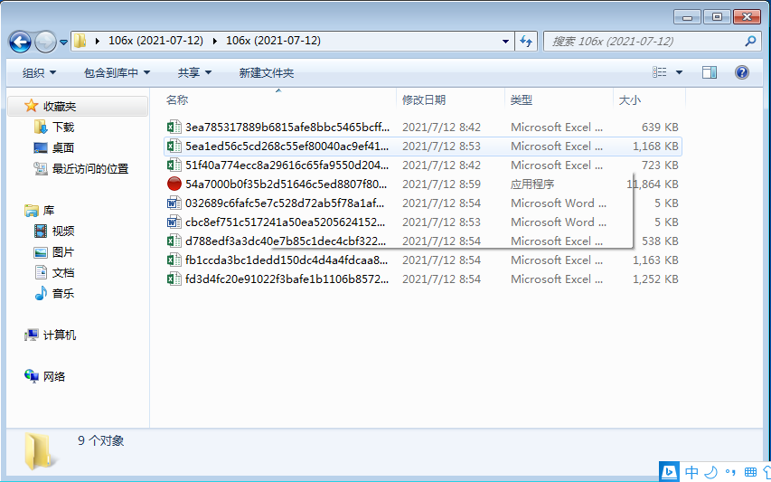Open the more view options dropdown arrow
This screenshot has height=482, width=771.
(x=679, y=72)
